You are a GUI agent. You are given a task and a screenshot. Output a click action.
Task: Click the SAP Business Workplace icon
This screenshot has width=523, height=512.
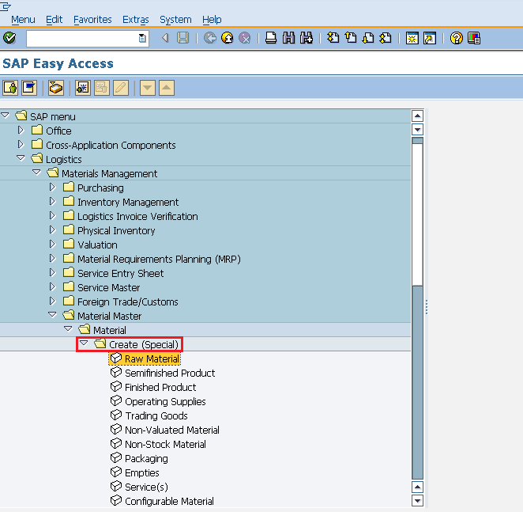[x=56, y=88]
